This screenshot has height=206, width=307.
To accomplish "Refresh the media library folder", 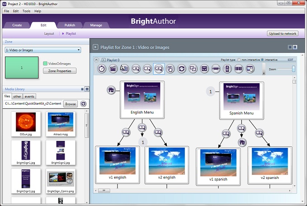I will click(x=83, y=104).
